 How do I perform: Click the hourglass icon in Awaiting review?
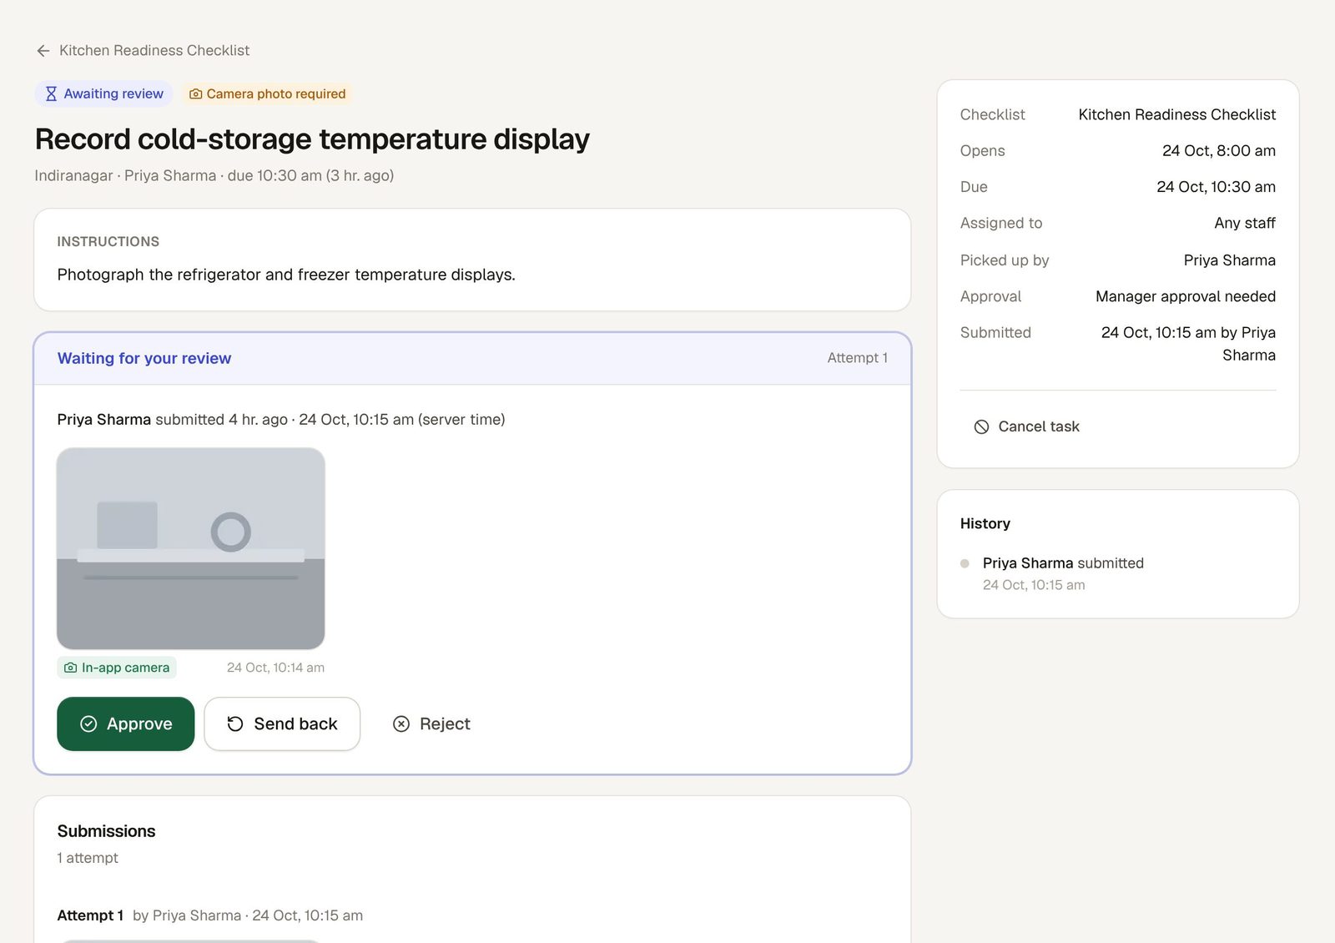pos(51,93)
